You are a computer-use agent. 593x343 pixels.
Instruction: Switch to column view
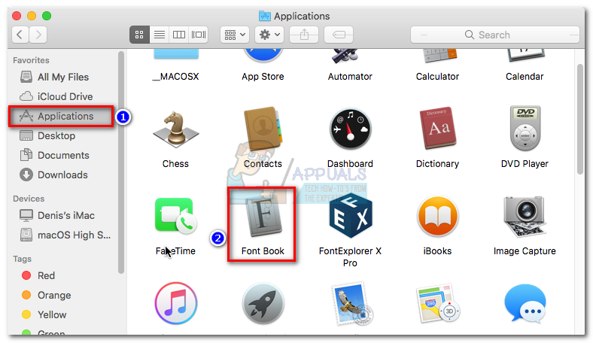(179, 35)
